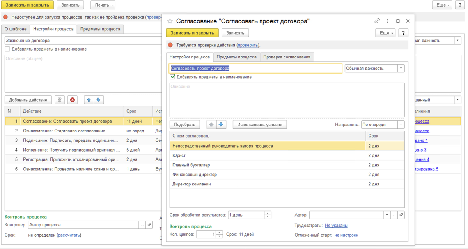This screenshot has height=249, width=468.
Task: Select approver row Главный бухгалтер
Action: pos(287,165)
